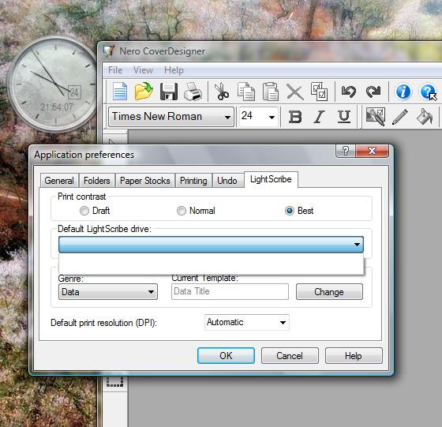Toggle Underline formatting

click(344, 116)
